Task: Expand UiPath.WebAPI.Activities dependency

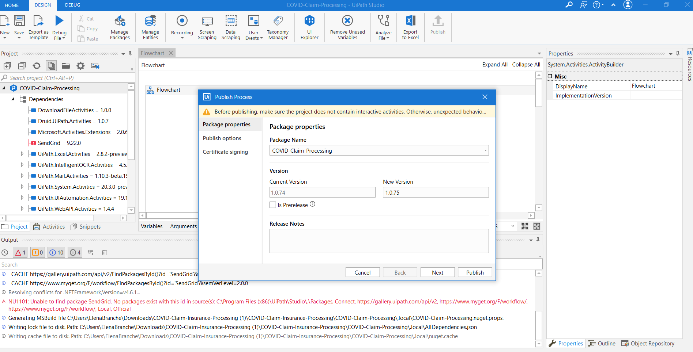Action: (22, 209)
